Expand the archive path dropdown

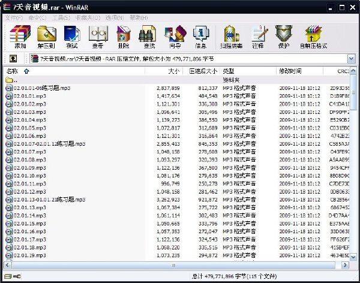351,59
